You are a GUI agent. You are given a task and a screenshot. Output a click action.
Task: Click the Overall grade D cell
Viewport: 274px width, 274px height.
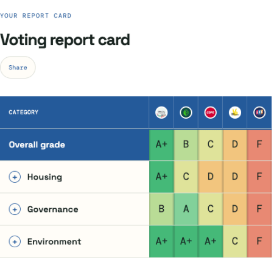(x=235, y=144)
